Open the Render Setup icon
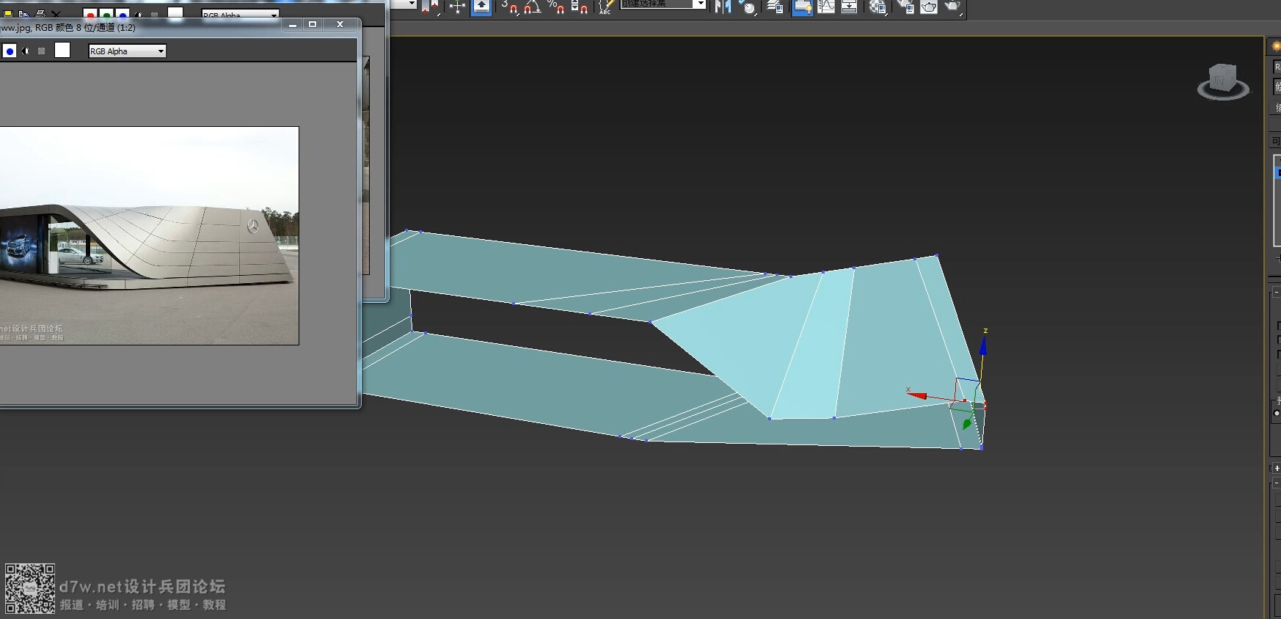 click(x=905, y=7)
